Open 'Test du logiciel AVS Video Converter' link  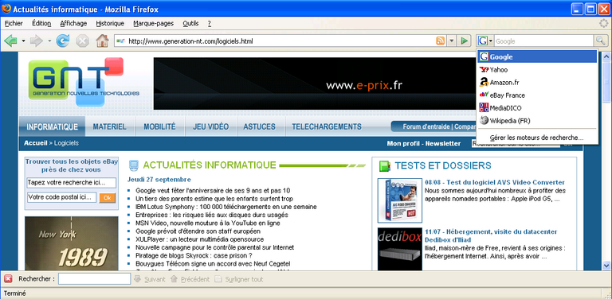(495, 182)
